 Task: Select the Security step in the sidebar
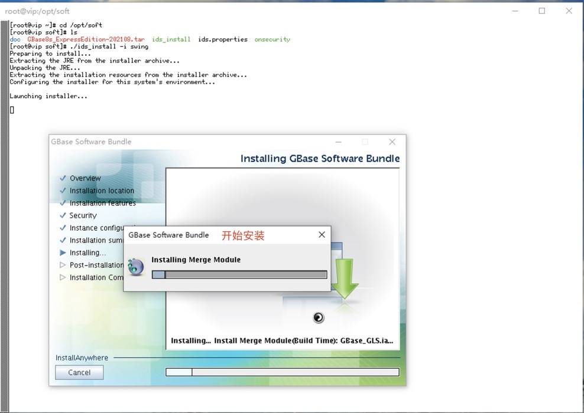click(x=83, y=215)
